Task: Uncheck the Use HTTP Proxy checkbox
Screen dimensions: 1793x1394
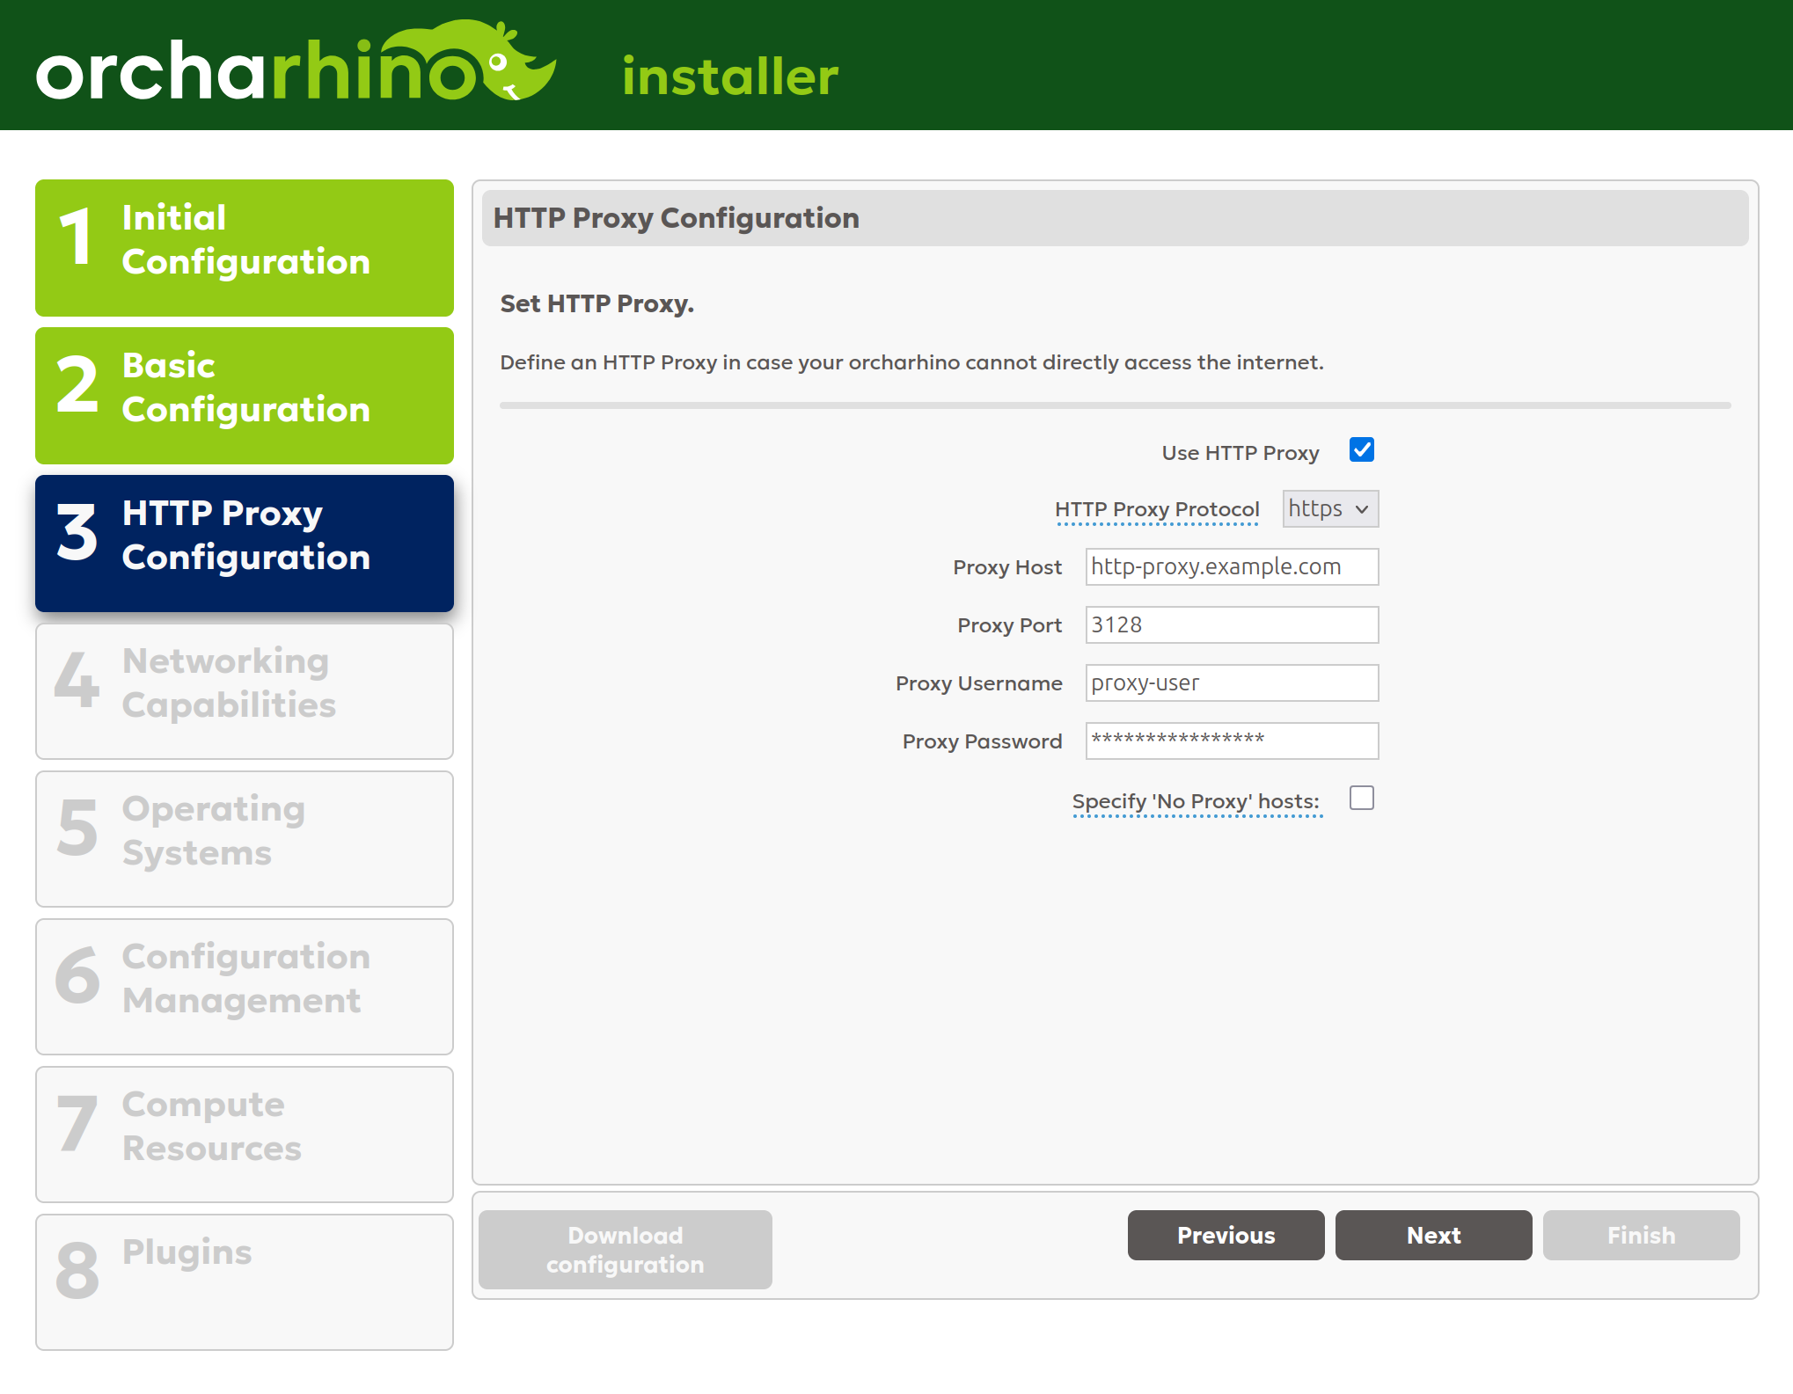Action: point(1362,449)
